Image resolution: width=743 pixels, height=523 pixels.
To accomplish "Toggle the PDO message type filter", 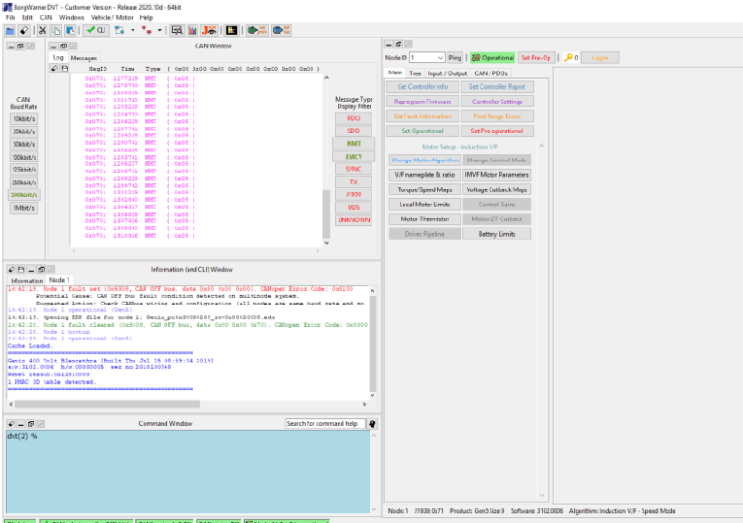I will (353, 118).
